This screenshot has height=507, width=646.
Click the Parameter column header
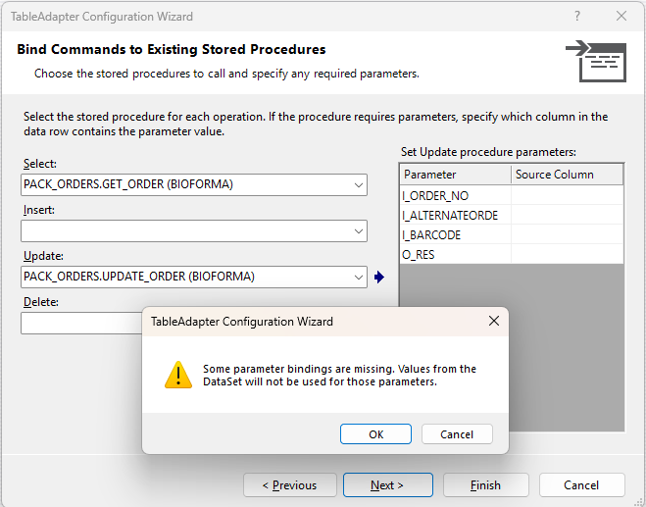[455, 175]
